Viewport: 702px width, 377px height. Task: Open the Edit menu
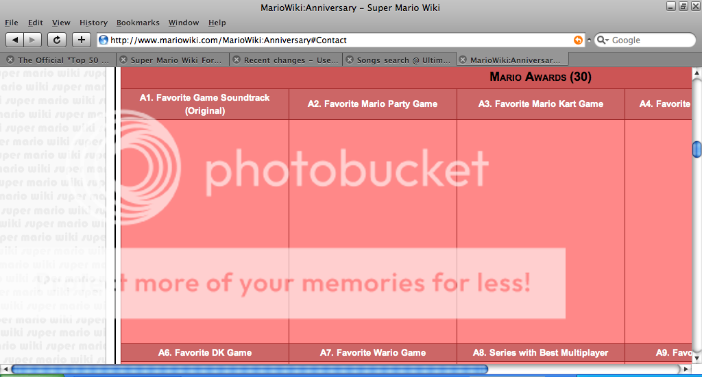(36, 23)
